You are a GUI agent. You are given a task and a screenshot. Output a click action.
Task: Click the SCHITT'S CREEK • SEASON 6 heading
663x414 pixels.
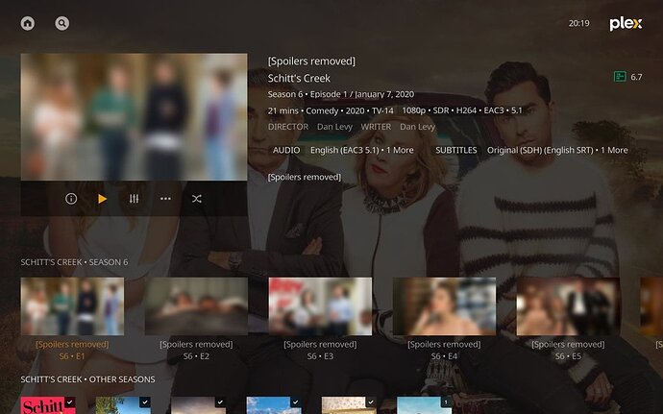point(74,262)
